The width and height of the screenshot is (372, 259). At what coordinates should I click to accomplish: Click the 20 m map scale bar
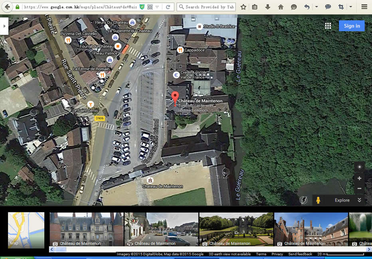[x=341, y=254]
